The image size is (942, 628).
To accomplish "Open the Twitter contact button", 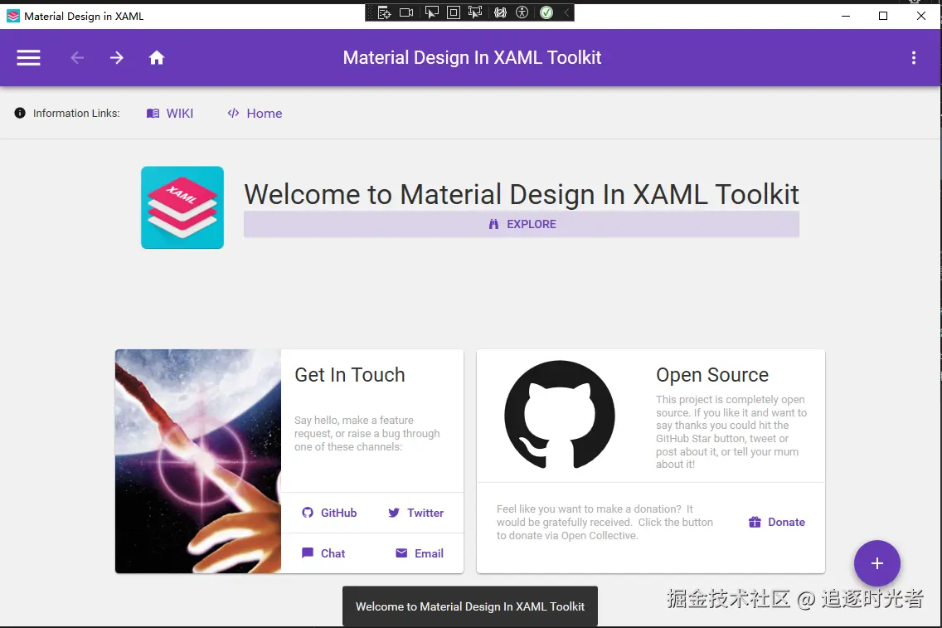I will (x=415, y=513).
